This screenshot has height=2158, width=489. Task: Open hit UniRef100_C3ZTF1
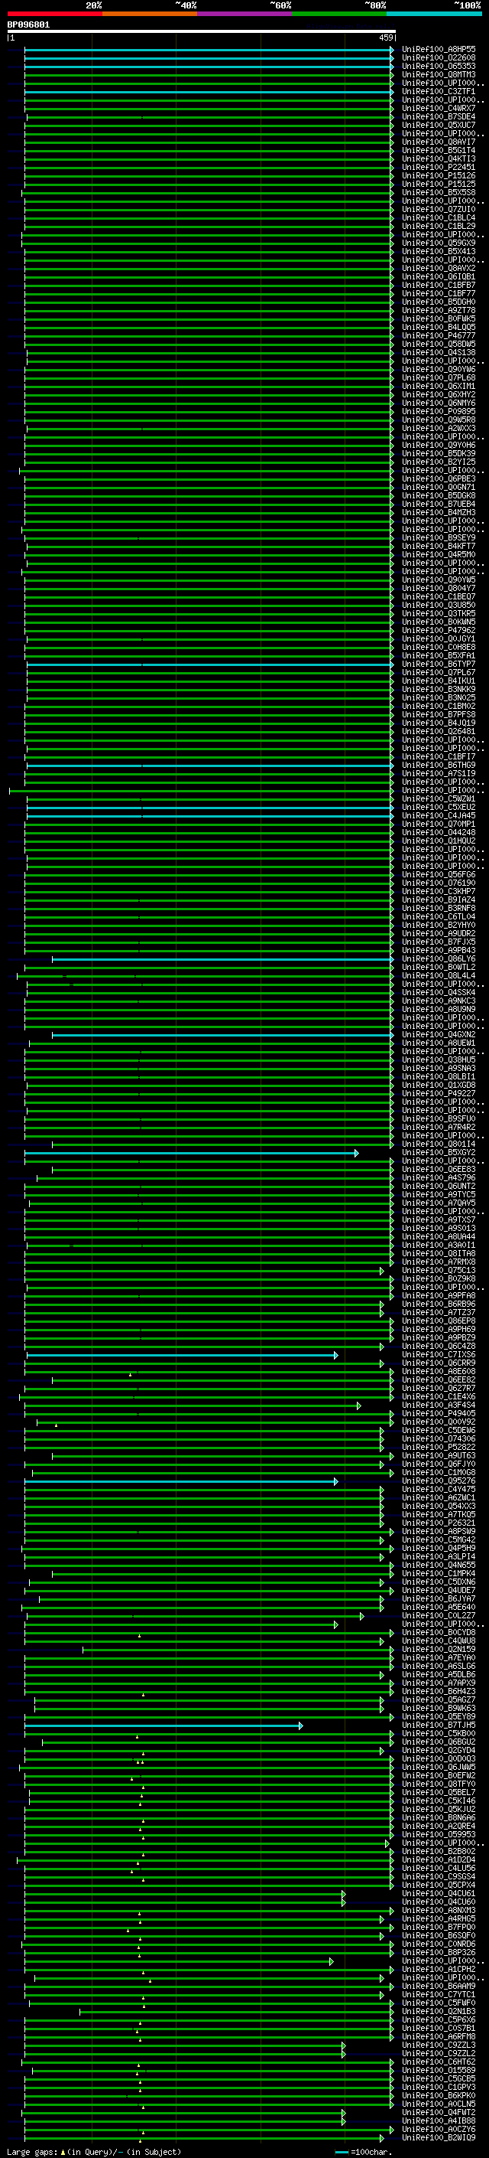pyautogui.click(x=439, y=91)
